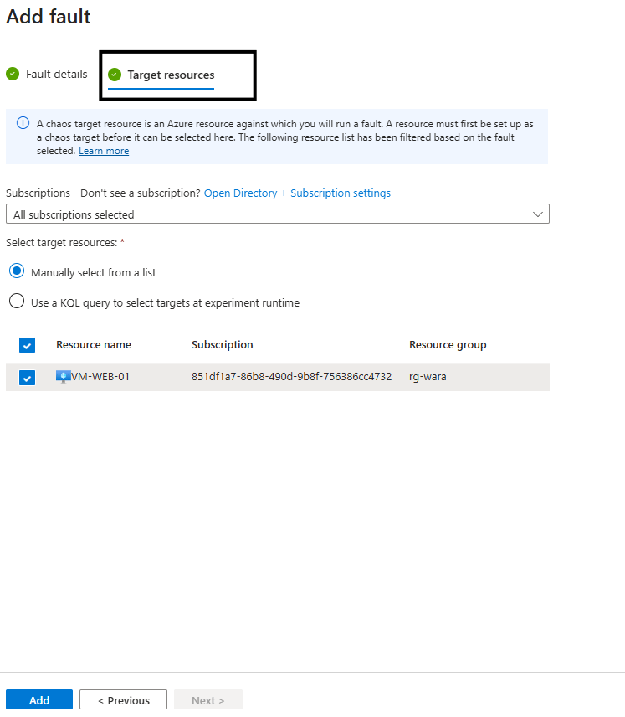Open the Learn more link
Screen dimensions: 625x717
coord(104,151)
